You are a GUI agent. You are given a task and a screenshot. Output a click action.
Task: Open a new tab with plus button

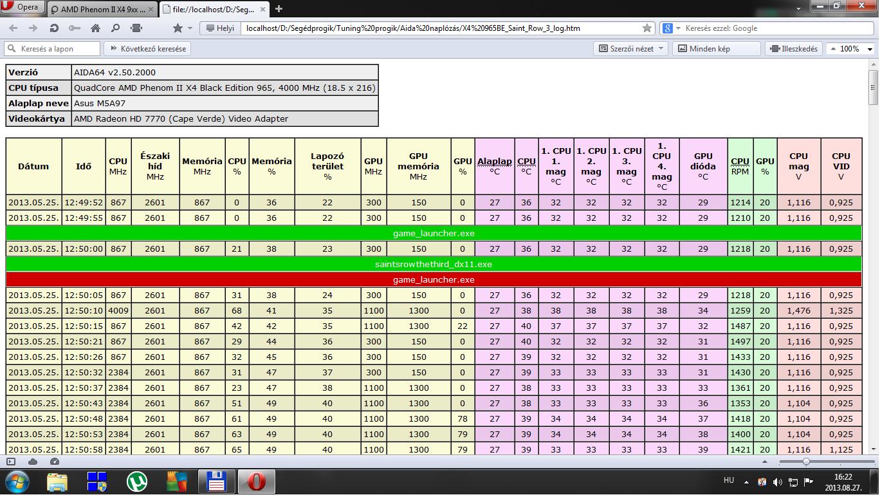[279, 9]
